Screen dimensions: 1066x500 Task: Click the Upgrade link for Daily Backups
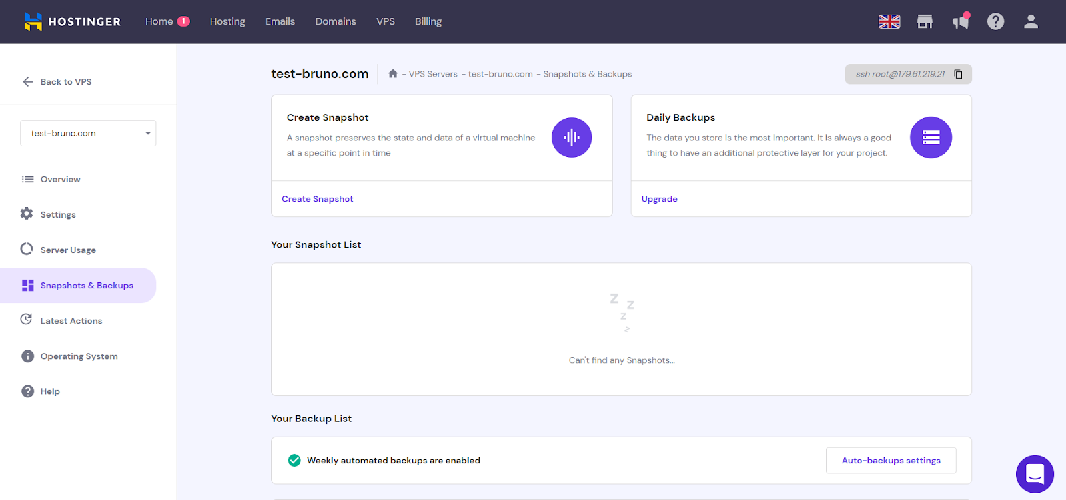point(659,199)
